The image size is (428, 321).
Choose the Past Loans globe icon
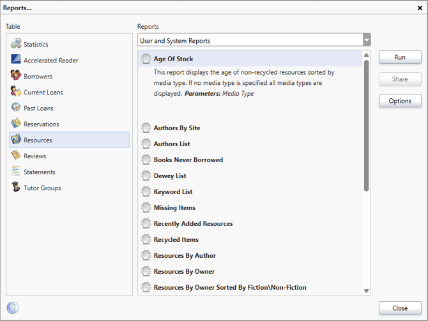pos(16,108)
